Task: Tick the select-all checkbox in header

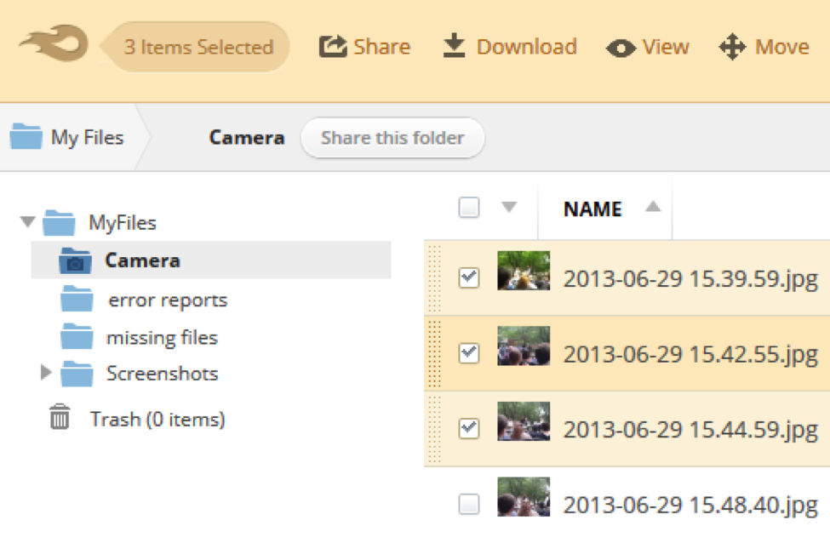Action: click(469, 208)
